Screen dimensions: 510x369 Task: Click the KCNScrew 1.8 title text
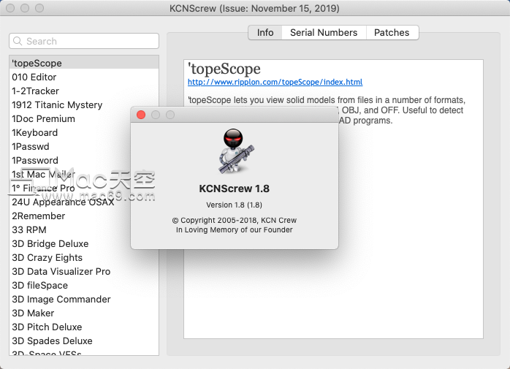(235, 189)
